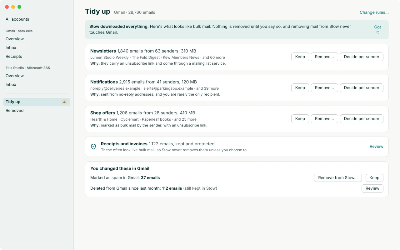
Task: Keep the Newsletters group
Action: pyautogui.click(x=300, y=57)
